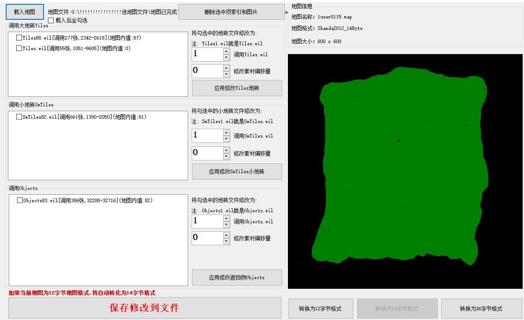Check the Tiles88.wil checkbox

click(19, 38)
